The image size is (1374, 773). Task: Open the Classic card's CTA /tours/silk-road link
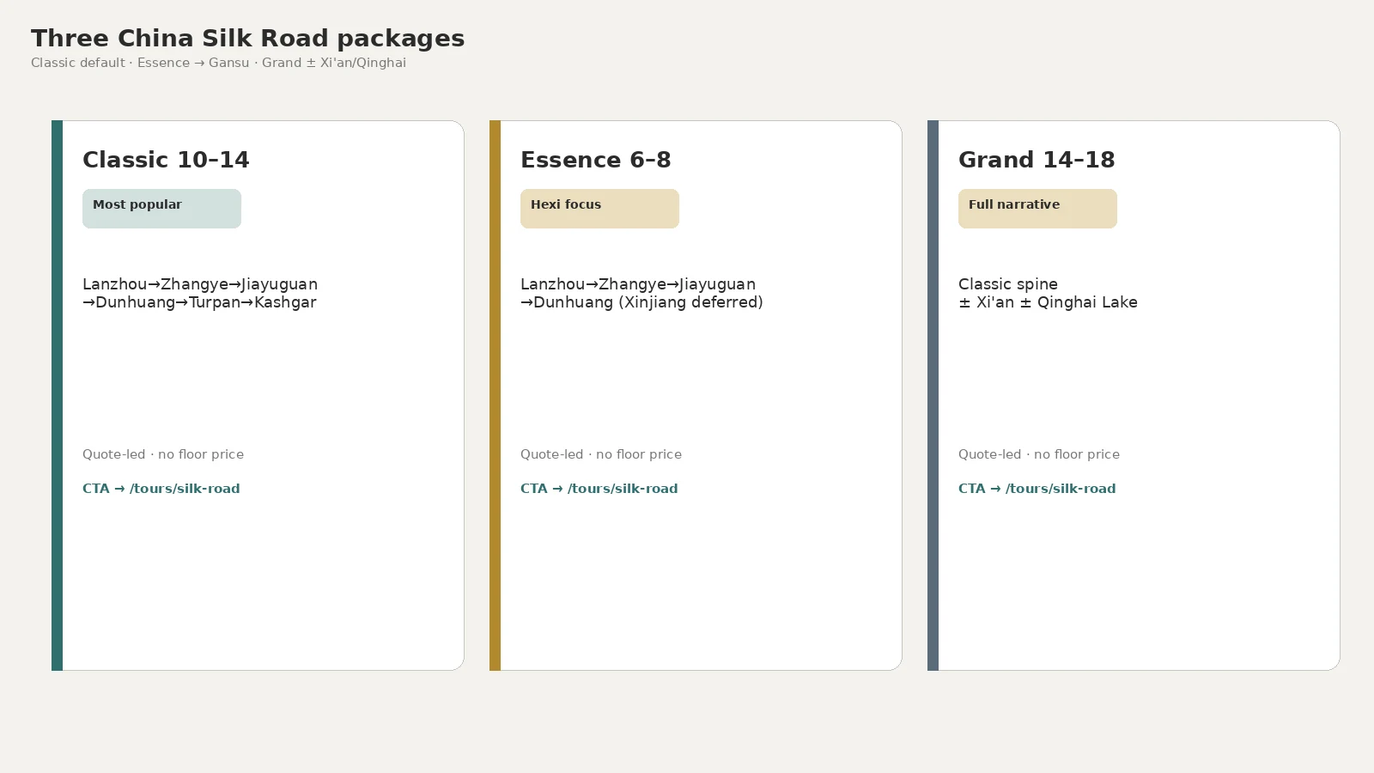(161, 489)
